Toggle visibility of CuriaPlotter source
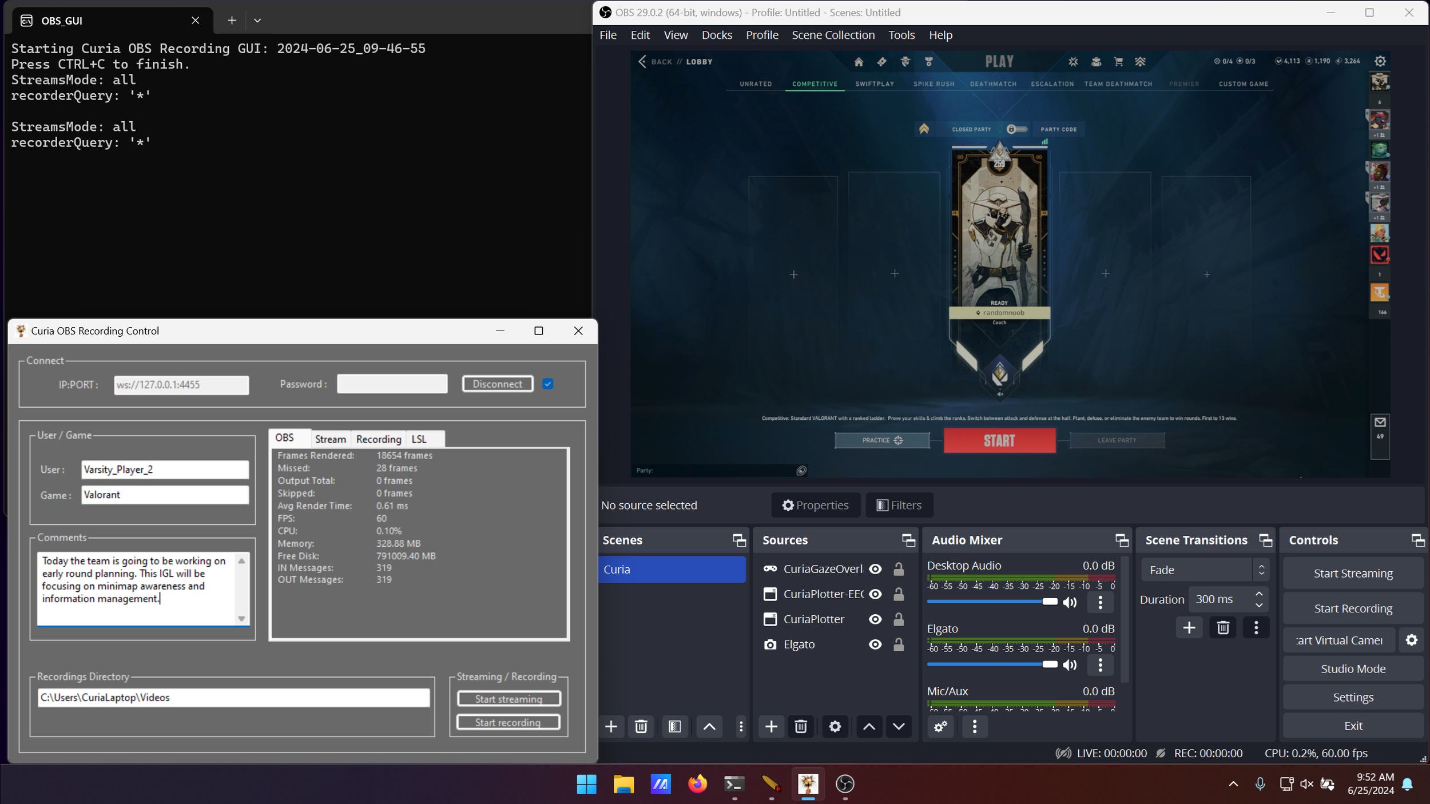The height and width of the screenshot is (804, 1430). [x=875, y=619]
